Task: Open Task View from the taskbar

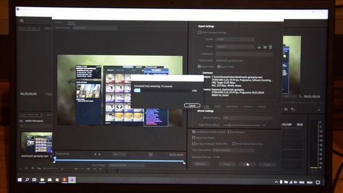Action: click(34, 180)
